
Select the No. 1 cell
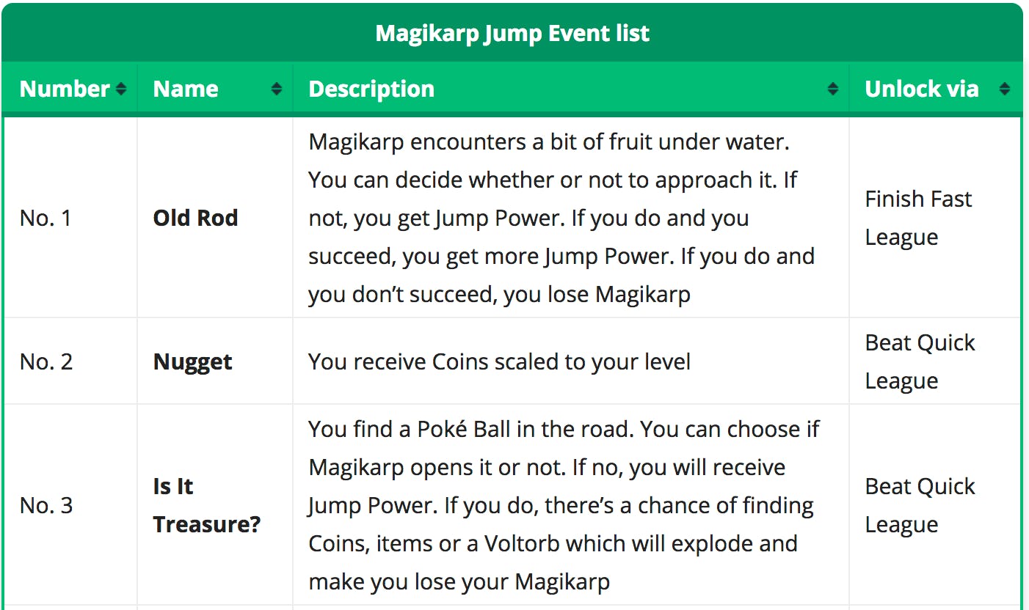click(x=46, y=218)
